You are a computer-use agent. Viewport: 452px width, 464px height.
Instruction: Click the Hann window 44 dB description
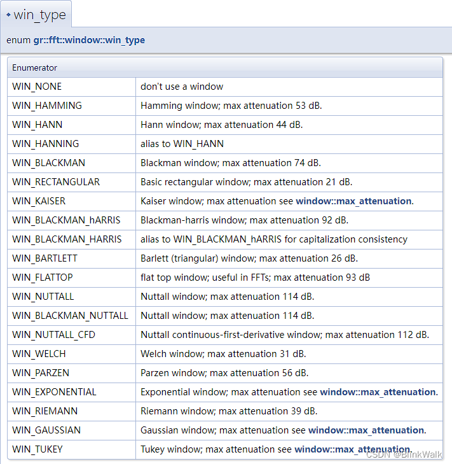click(x=222, y=125)
